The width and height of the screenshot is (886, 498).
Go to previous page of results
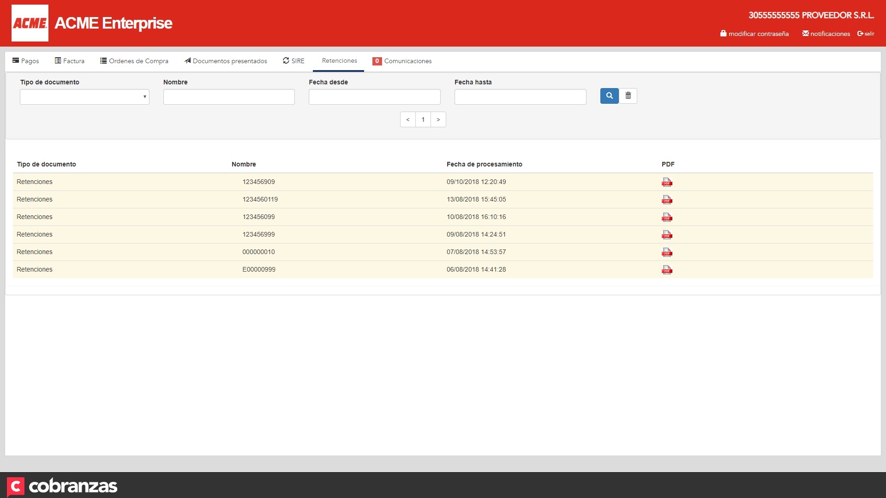[408, 119]
